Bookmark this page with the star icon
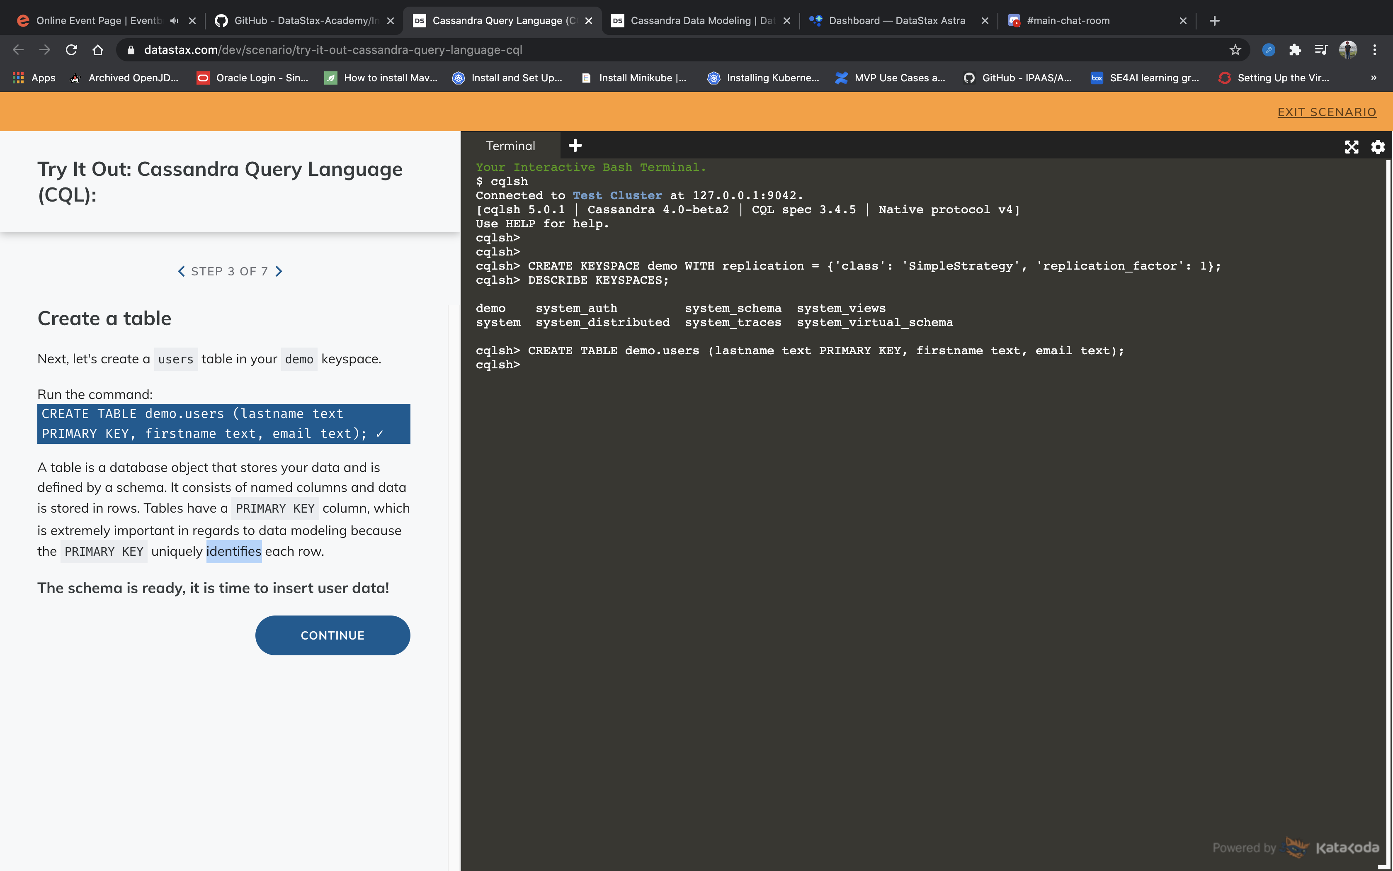This screenshot has height=871, width=1393. coord(1235,50)
